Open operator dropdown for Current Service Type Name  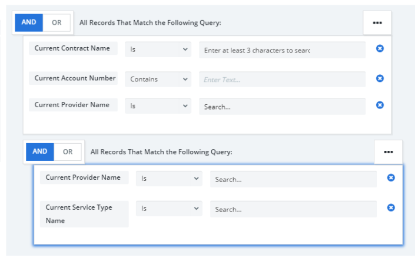pos(169,209)
